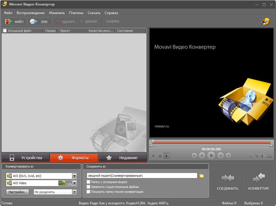Click the Состояние column header

click(131, 31)
